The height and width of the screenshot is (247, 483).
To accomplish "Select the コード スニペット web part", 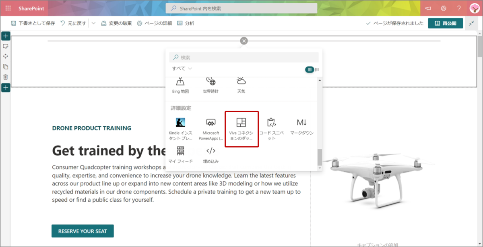I will (x=272, y=130).
